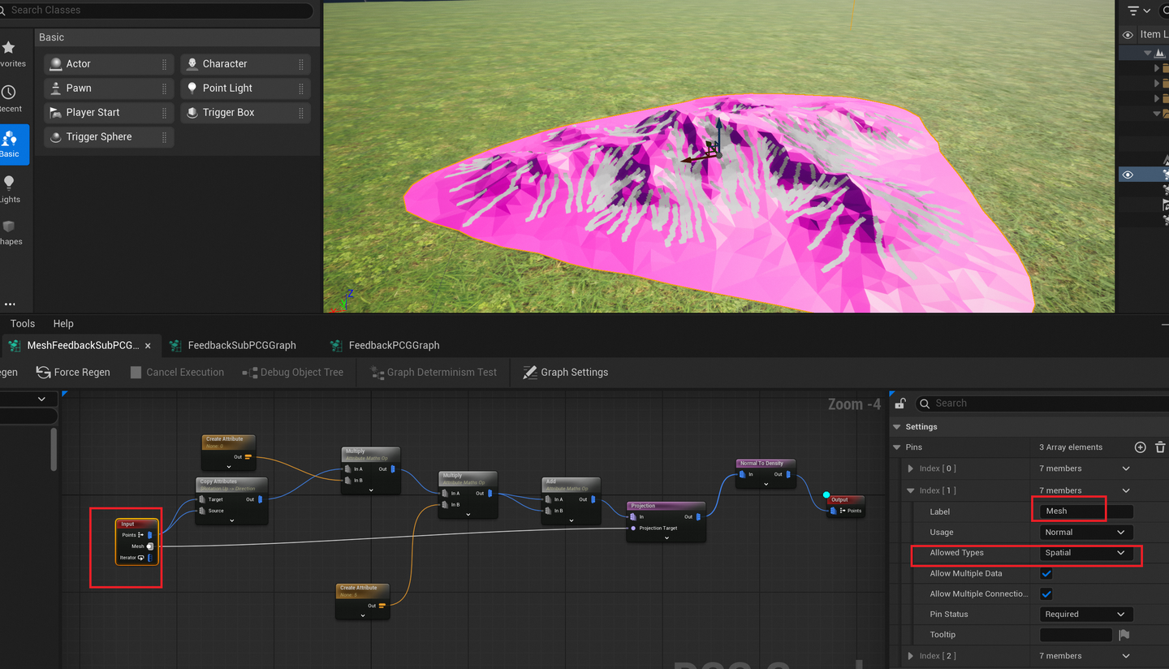Close the MeshFeedbackSubPCG graph tab
The width and height of the screenshot is (1169, 669).
tap(148, 346)
